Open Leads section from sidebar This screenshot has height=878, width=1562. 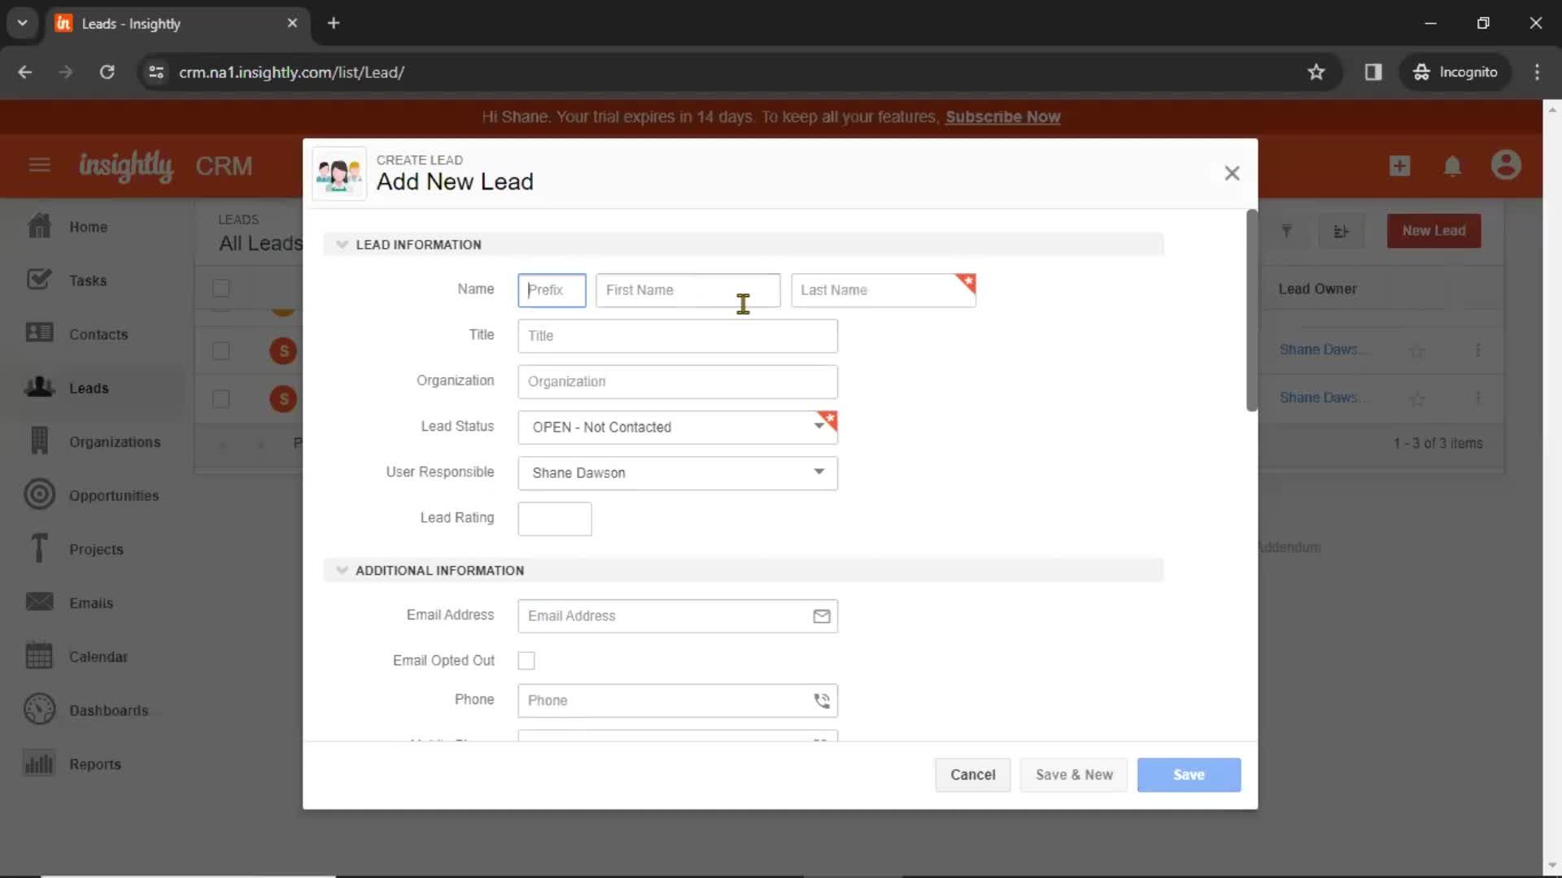pos(90,388)
